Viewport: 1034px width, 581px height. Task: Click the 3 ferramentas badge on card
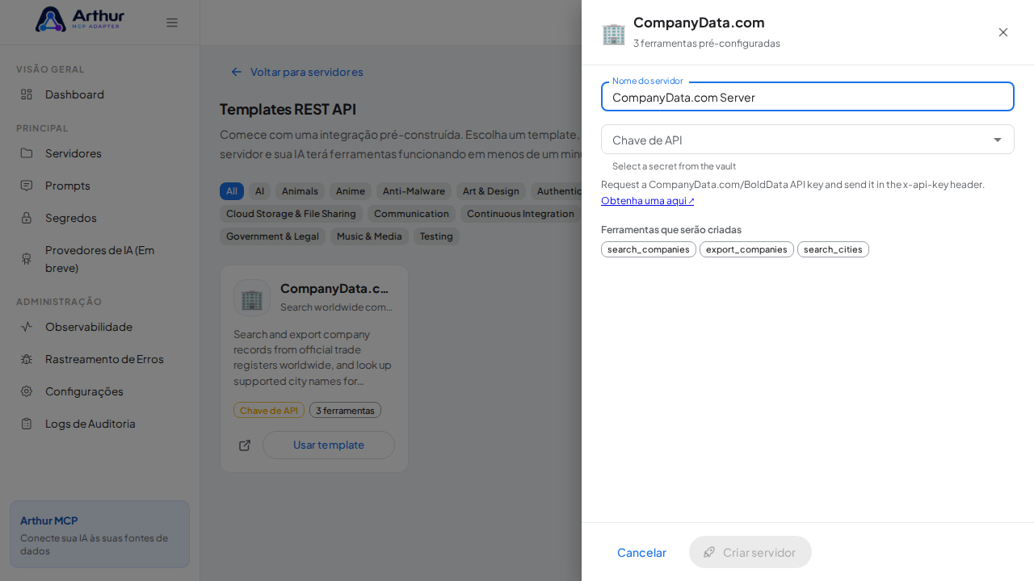click(x=345, y=410)
